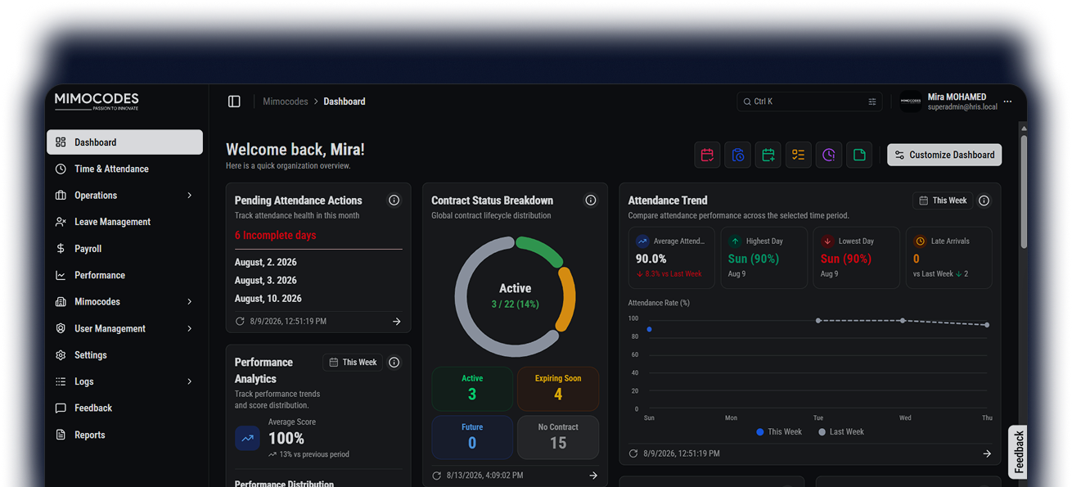Select the Future contracts card
Image resolution: width=1072 pixels, height=487 pixels.
pos(472,437)
